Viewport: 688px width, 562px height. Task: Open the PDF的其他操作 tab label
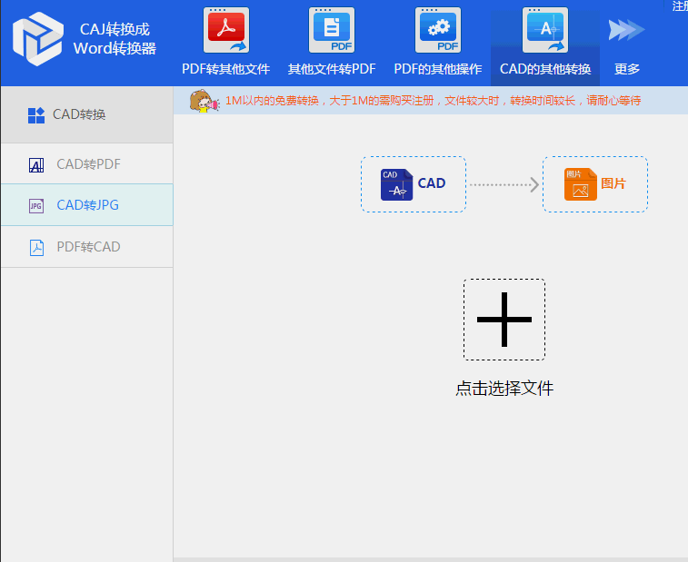click(438, 69)
